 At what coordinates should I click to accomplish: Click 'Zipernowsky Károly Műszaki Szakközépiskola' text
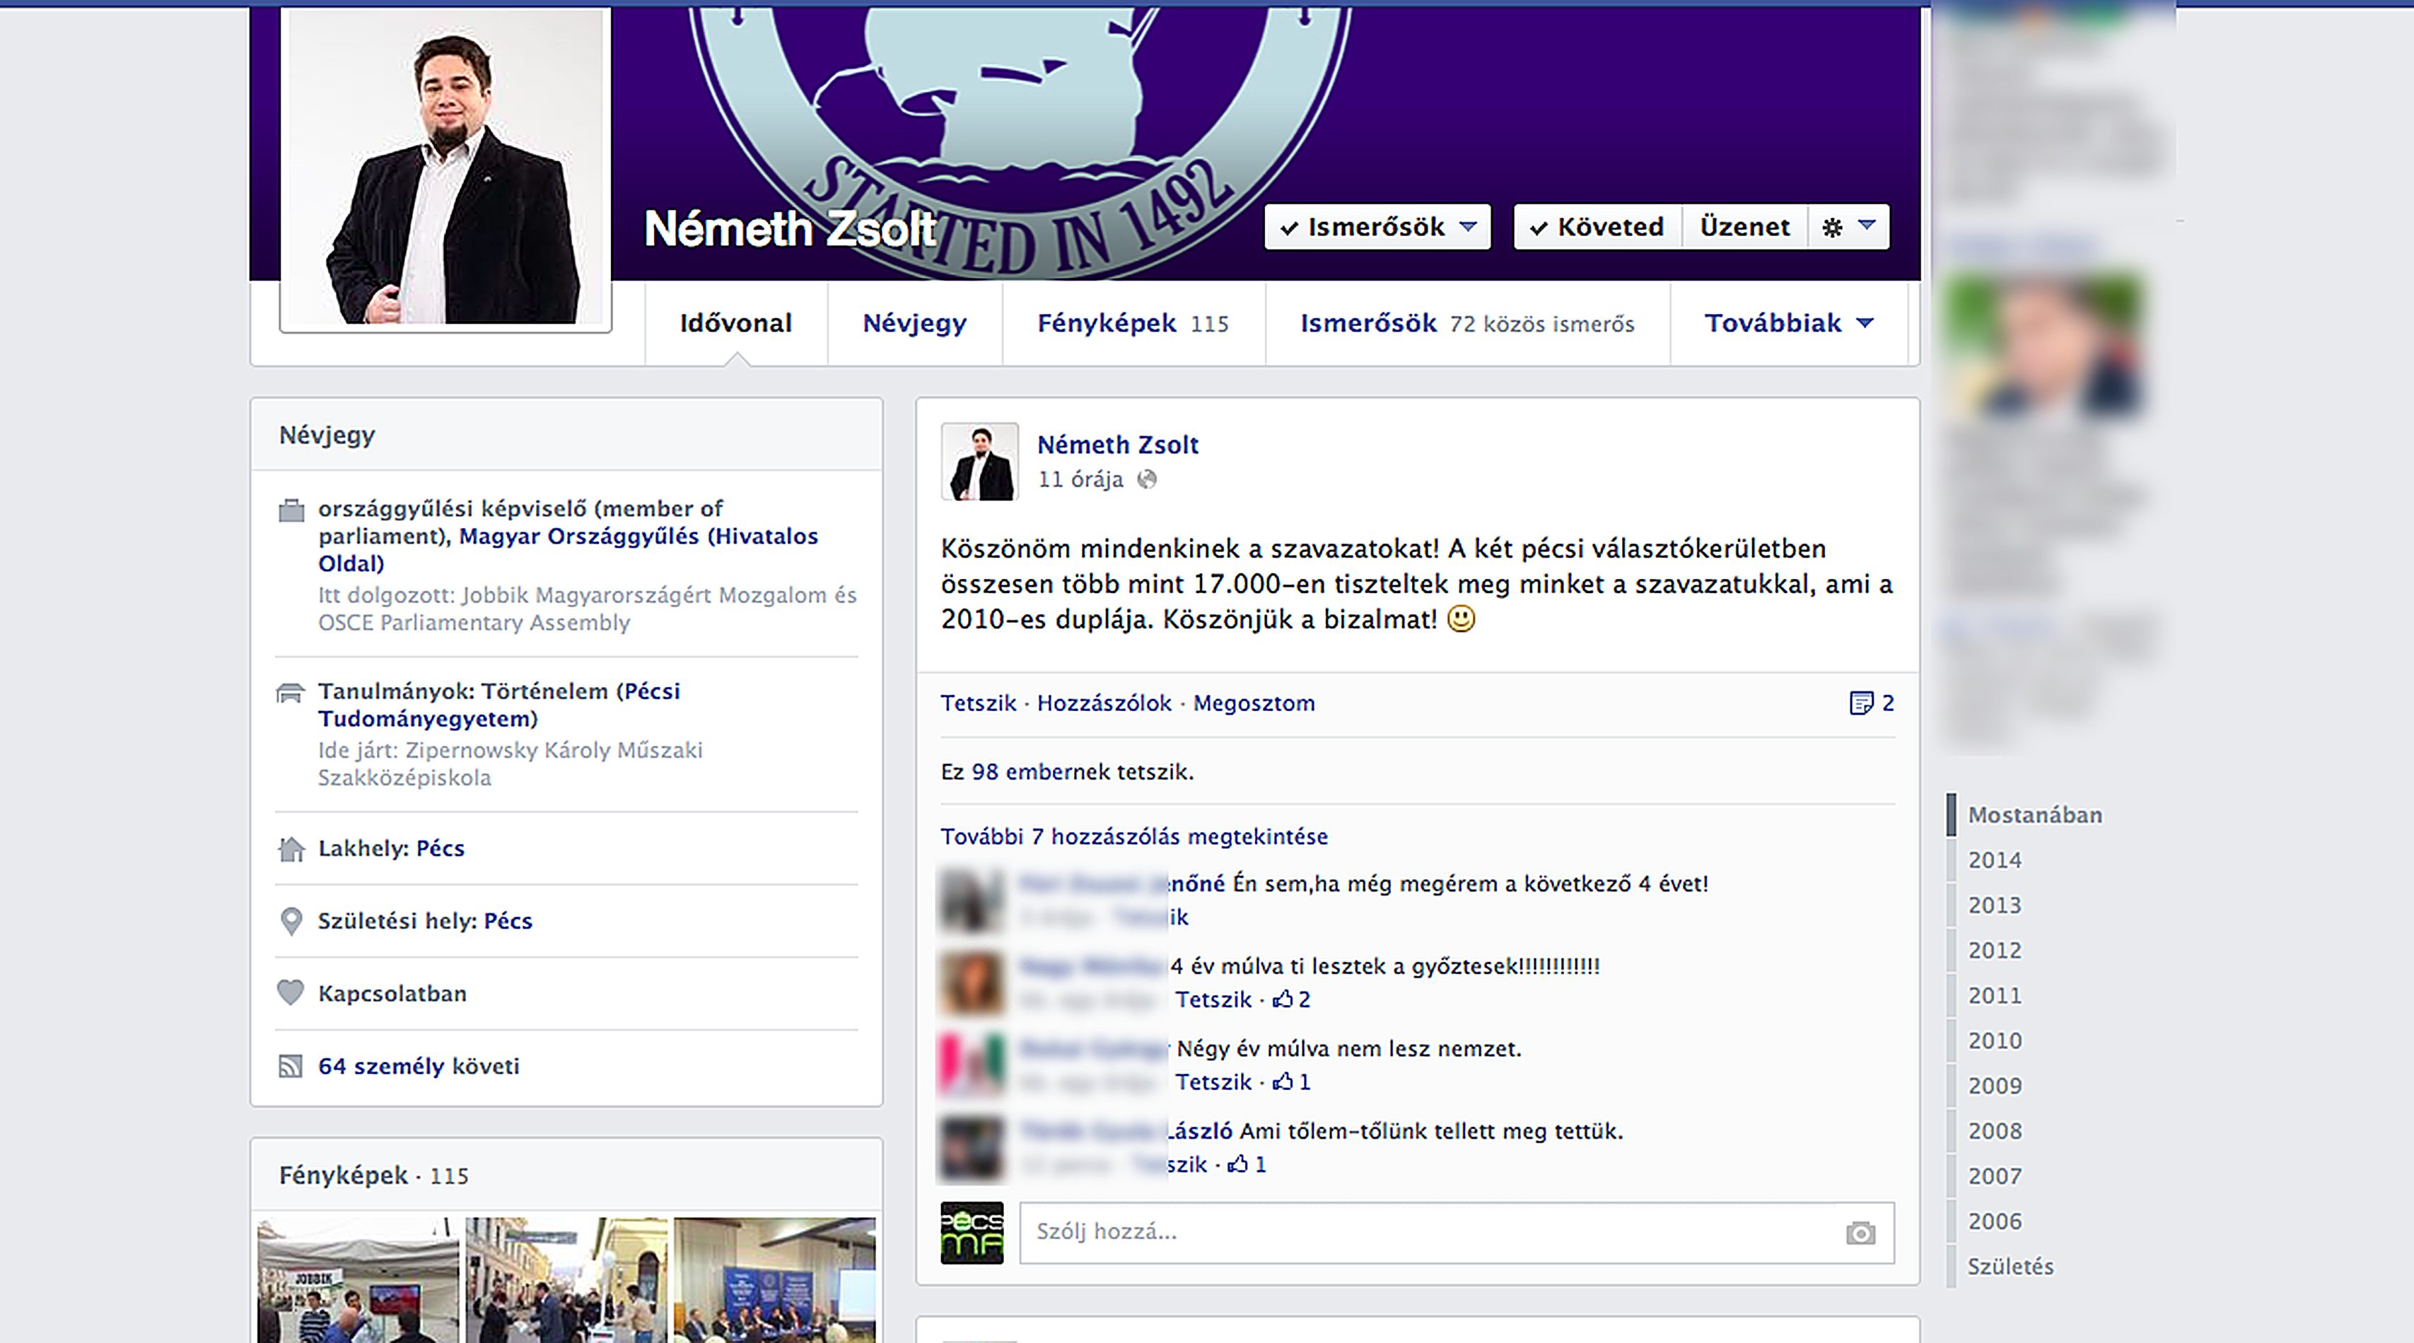(x=510, y=764)
